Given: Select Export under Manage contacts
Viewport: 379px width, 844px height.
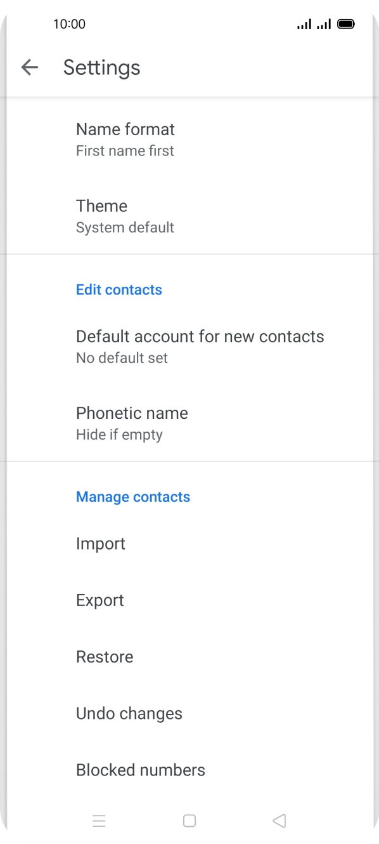Looking at the screenshot, I should pyautogui.click(x=189, y=600).
